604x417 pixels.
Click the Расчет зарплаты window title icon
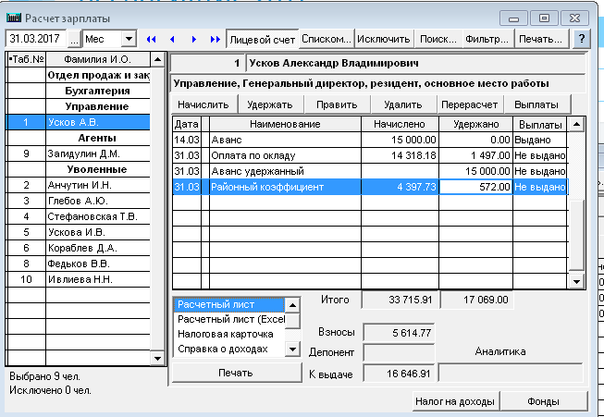[13, 18]
